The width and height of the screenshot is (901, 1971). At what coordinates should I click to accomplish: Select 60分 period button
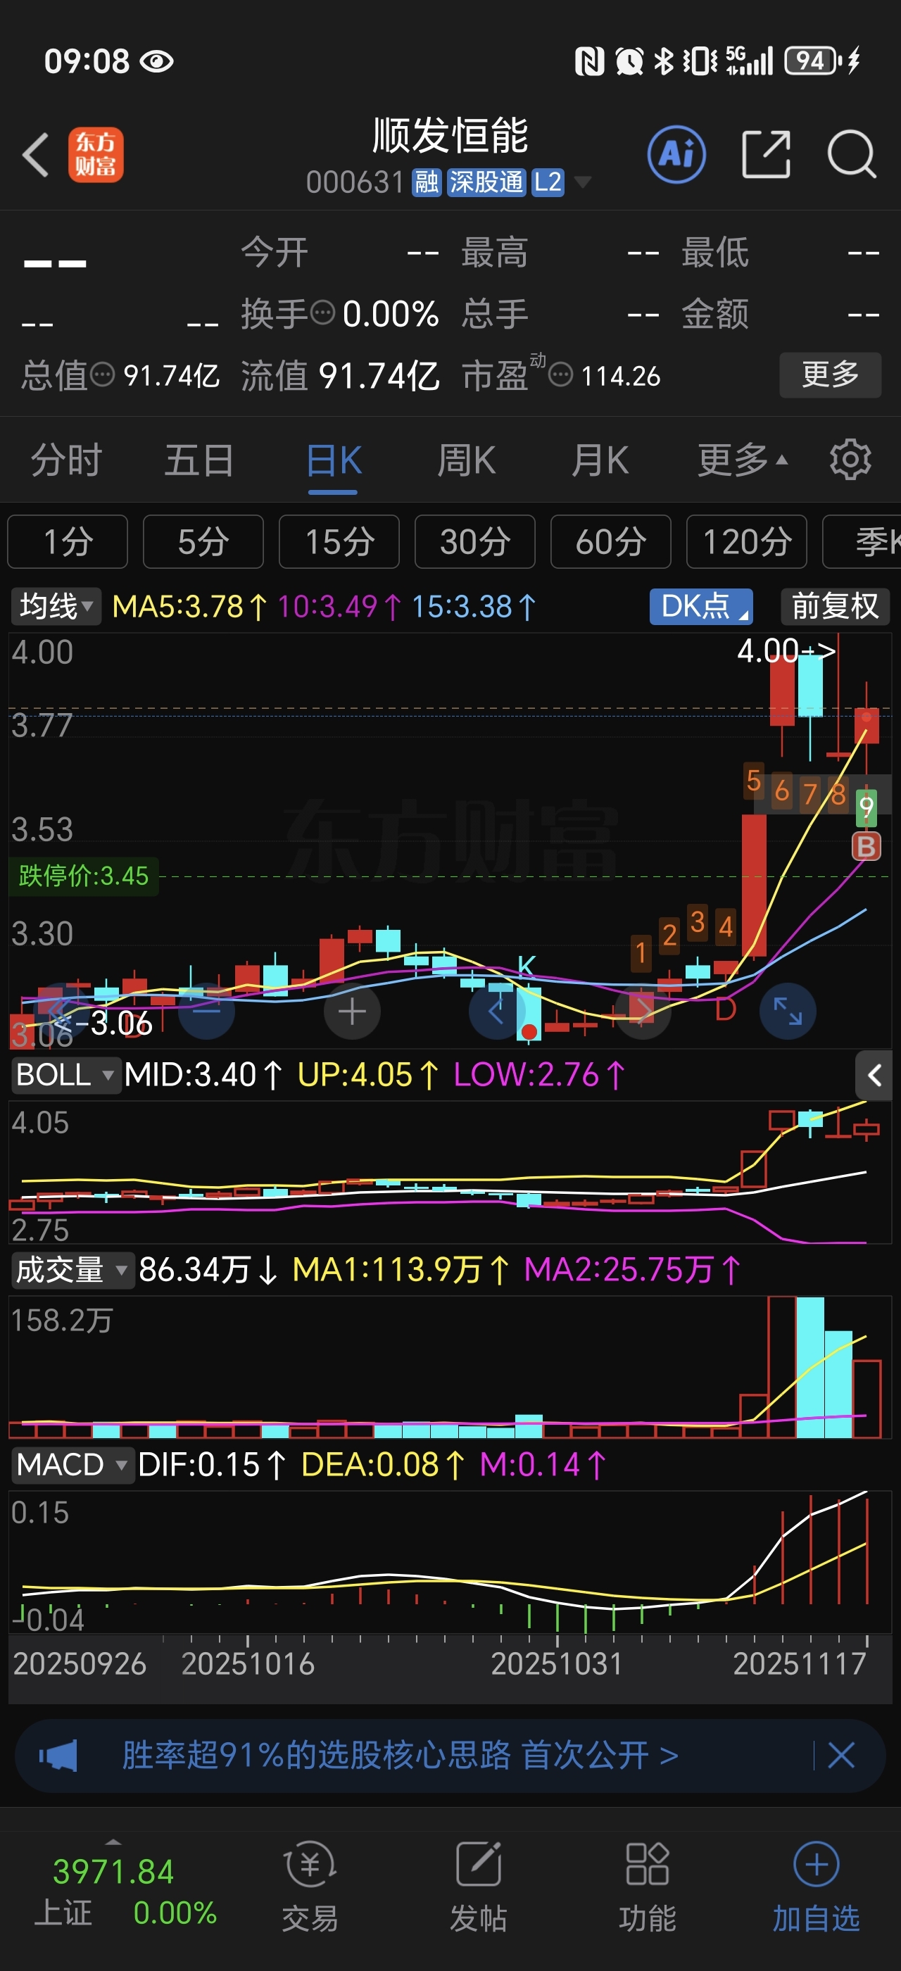[611, 542]
